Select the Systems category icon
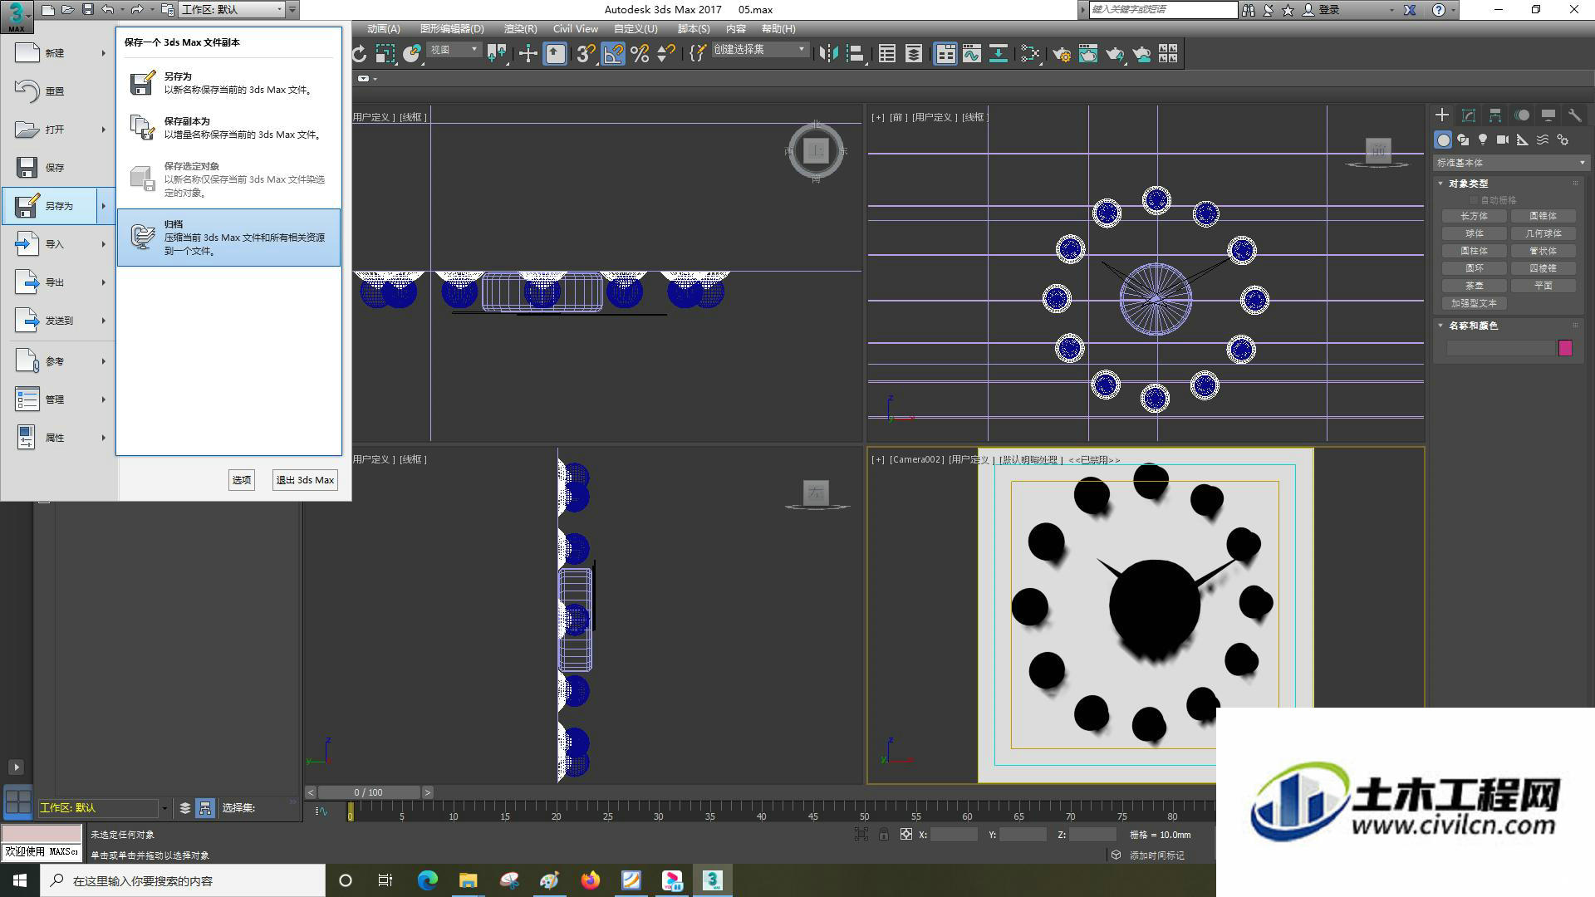Viewport: 1595px width, 897px height. (x=1563, y=140)
